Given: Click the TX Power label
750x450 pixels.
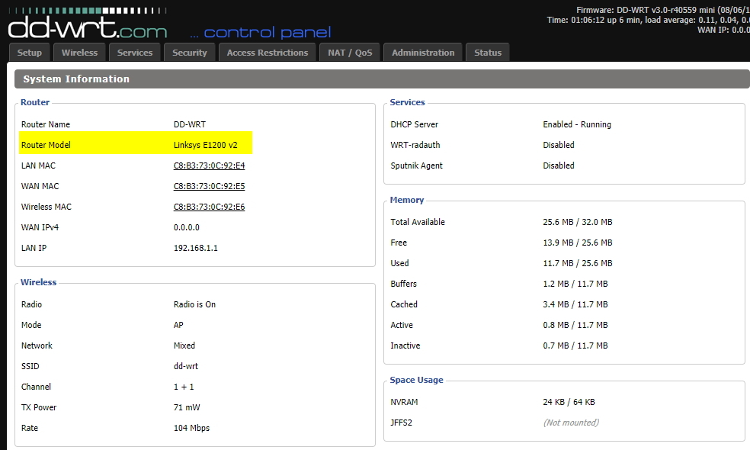Looking at the screenshot, I should click(39, 407).
